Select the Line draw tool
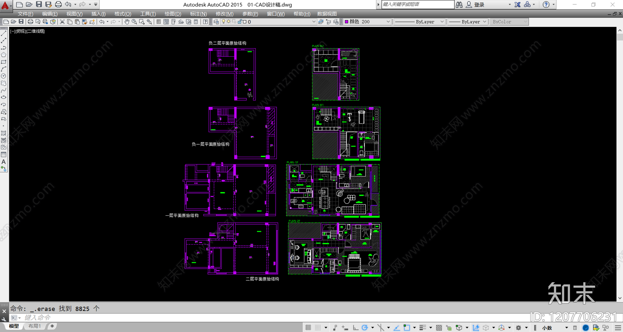Image resolution: width=623 pixels, height=332 pixels. tap(4, 33)
